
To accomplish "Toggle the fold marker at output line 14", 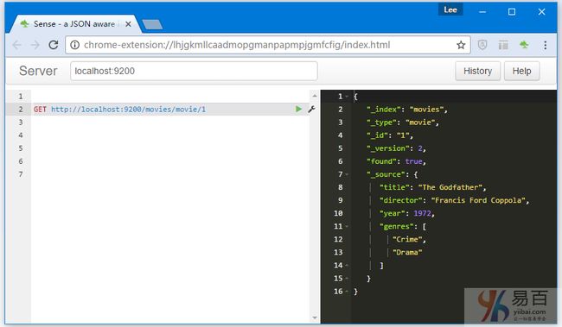I will 347,266.
